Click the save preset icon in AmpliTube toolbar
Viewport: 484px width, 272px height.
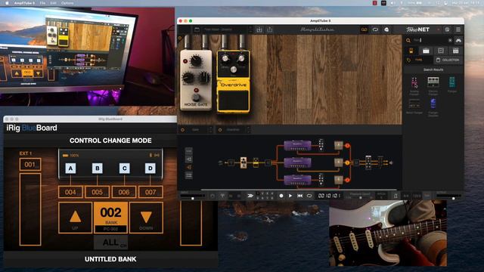[259, 29]
